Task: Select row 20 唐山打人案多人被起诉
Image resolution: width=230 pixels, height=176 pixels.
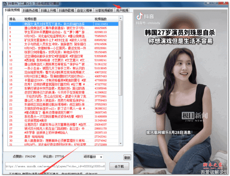Action: 63,100
